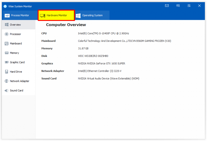207x141 pixels.
Task: Click the Processor chip icon in sidebar
Action: point(7,34)
